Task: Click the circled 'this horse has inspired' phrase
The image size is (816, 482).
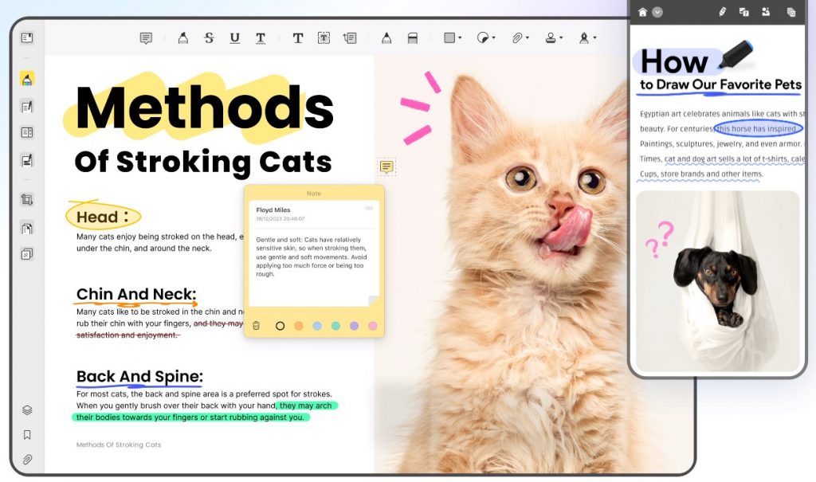Action: (x=759, y=128)
